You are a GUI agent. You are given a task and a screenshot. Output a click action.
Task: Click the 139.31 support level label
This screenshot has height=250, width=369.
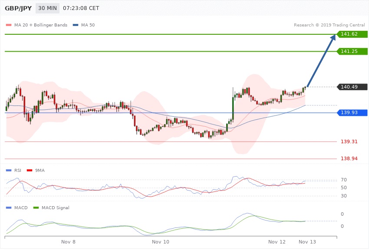tap(349, 141)
